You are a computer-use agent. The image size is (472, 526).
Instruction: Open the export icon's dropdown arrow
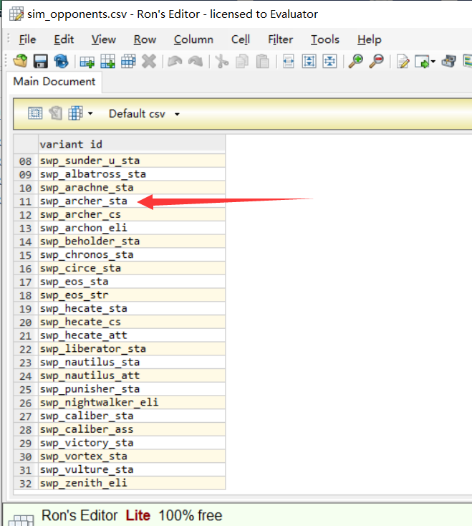433,63
